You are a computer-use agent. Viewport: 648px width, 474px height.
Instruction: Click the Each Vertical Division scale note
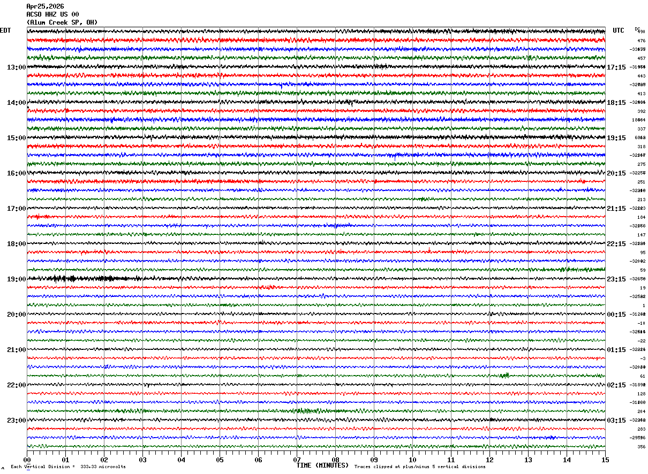tap(68, 467)
